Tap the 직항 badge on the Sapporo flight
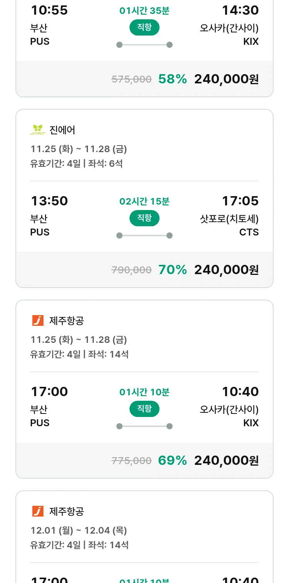This screenshot has width=289, height=583. 144,218
